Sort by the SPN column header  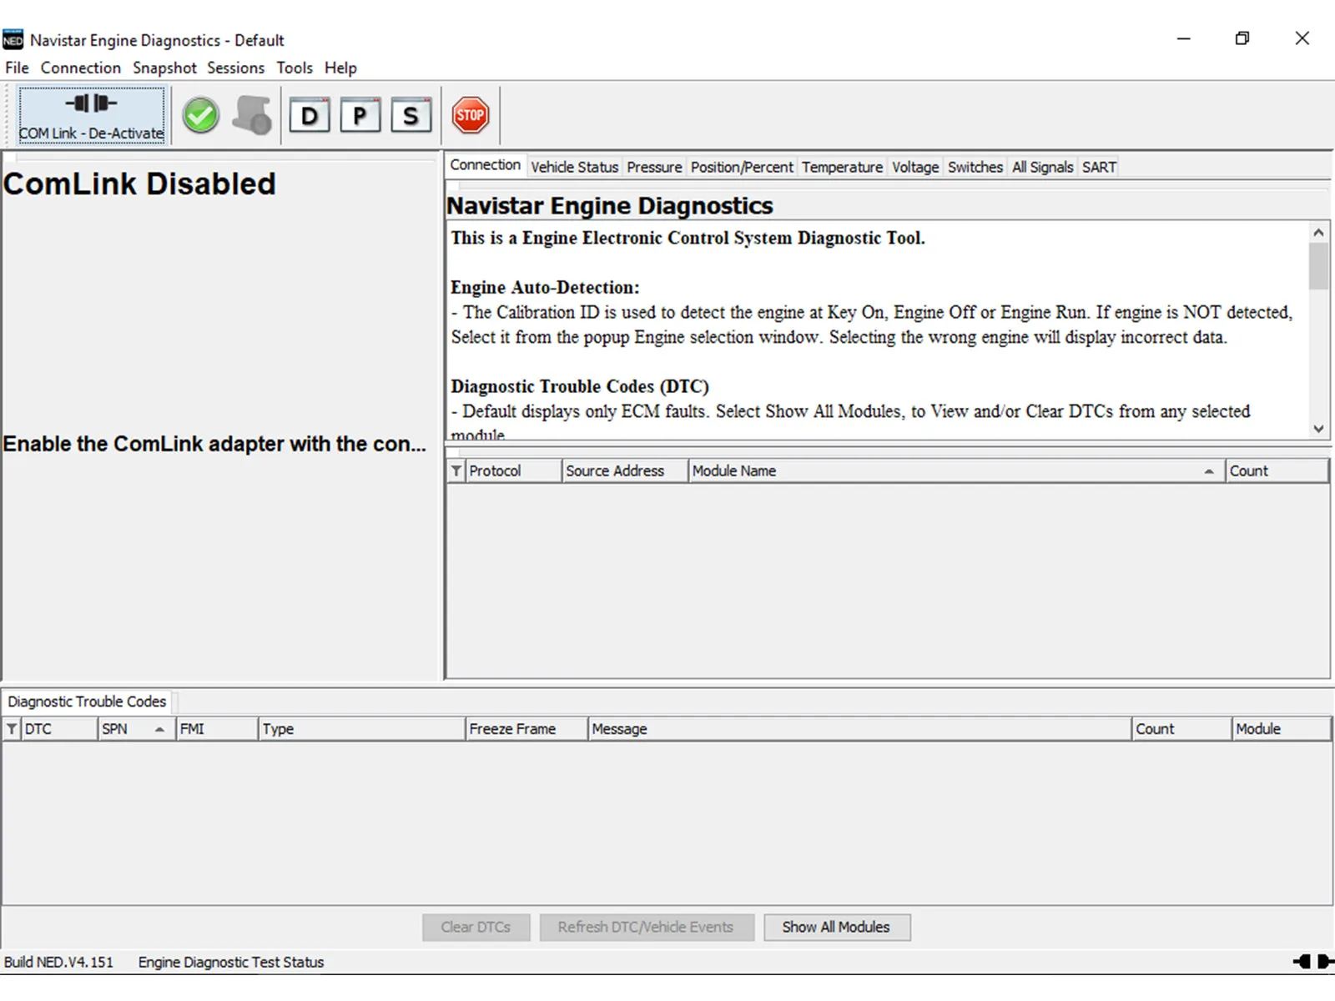pyautogui.click(x=136, y=728)
